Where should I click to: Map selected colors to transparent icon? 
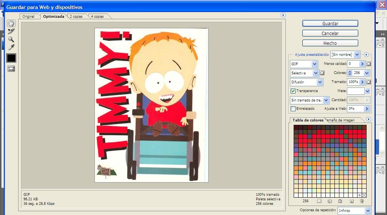pos(319,201)
